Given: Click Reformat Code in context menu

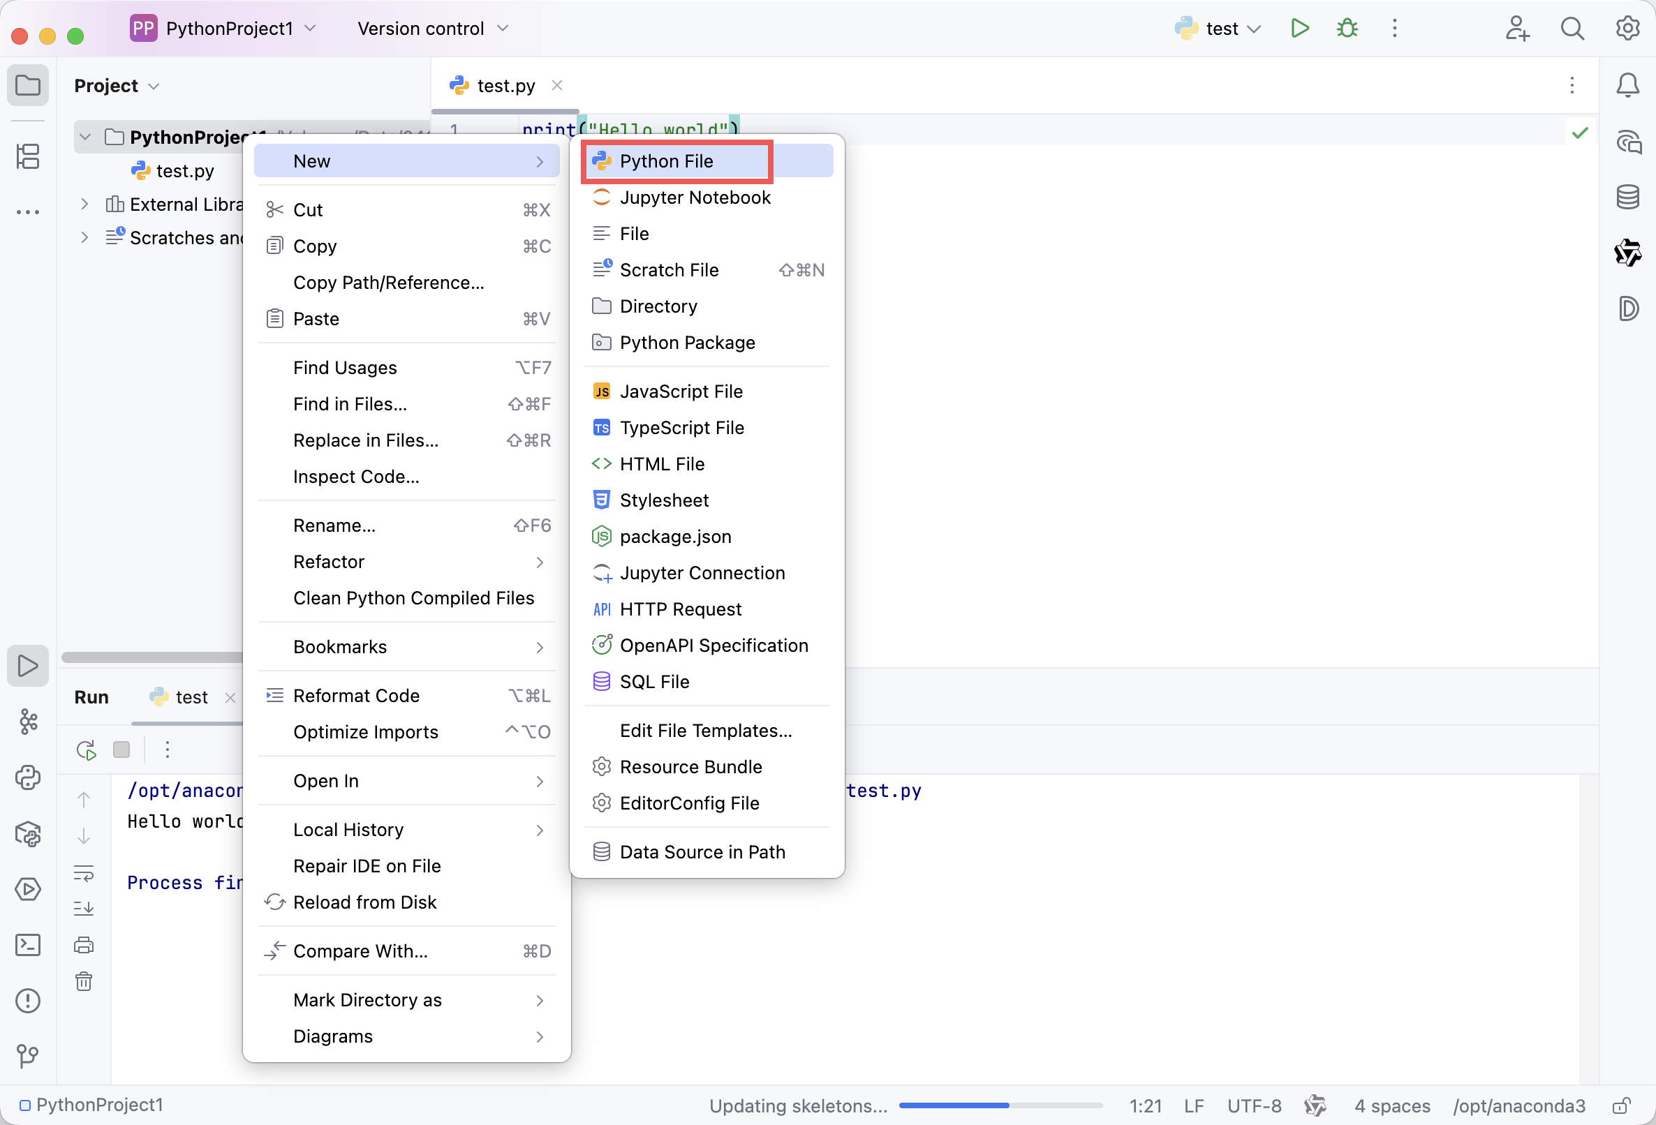Looking at the screenshot, I should point(407,695).
